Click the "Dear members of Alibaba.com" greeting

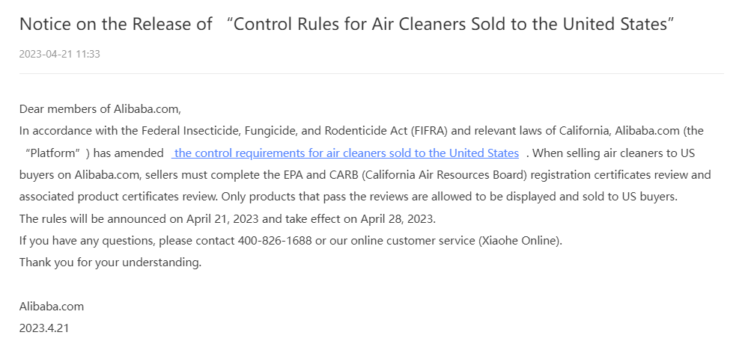(x=100, y=109)
